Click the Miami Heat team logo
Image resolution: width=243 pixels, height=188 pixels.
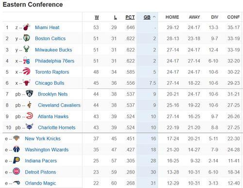pyautogui.click(x=27, y=27)
